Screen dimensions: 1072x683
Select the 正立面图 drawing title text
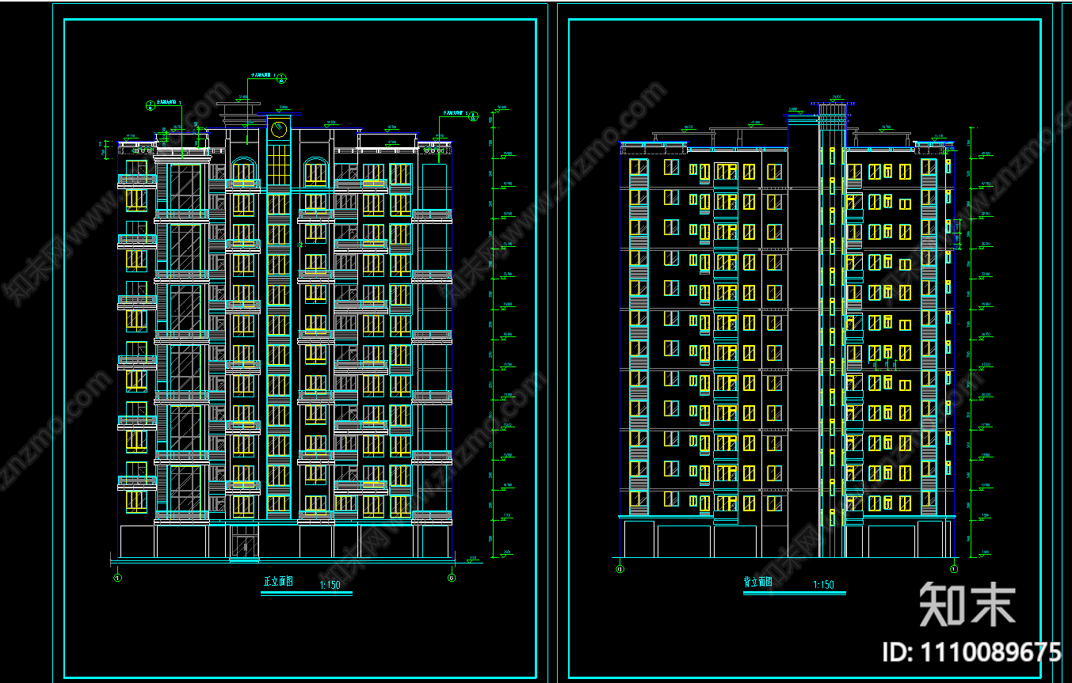pyautogui.click(x=278, y=581)
